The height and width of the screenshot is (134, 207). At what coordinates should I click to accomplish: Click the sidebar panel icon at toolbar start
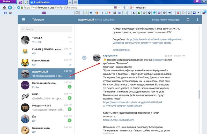[6, 13]
